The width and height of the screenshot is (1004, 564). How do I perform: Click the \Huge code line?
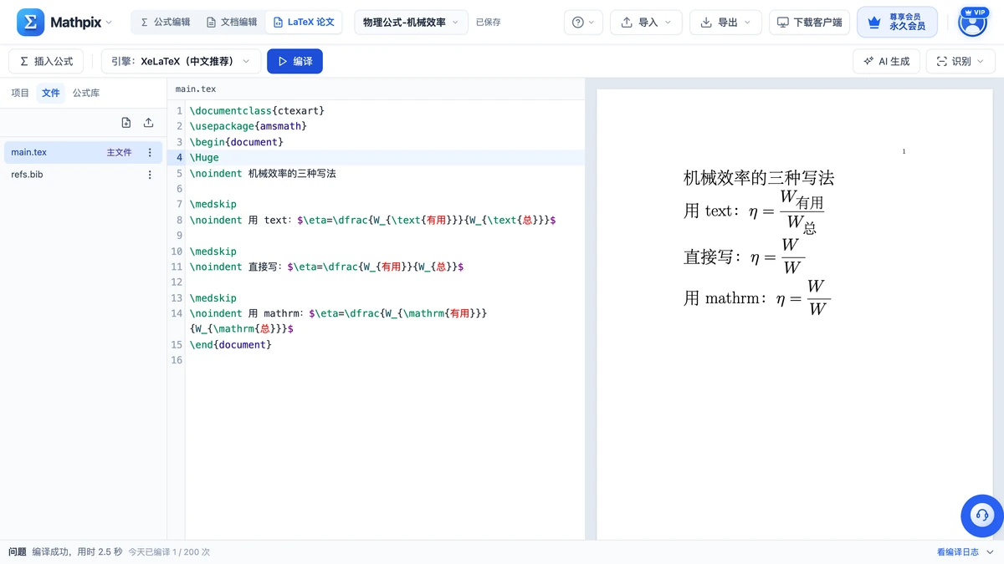pos(204,158)
